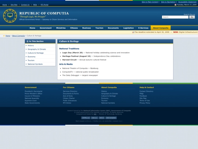
Task: Click the XHTML 1.0 badge in footer
Action: point(86,118)
